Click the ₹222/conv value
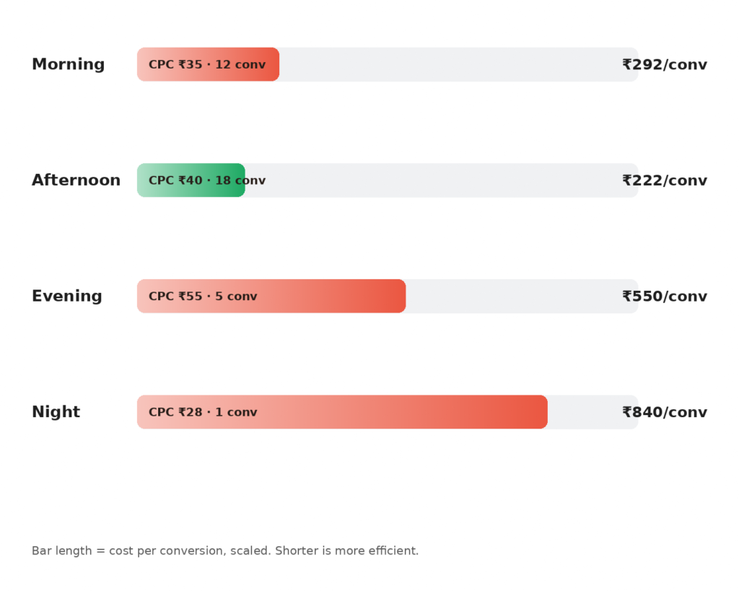 click(x=665, y=180)
